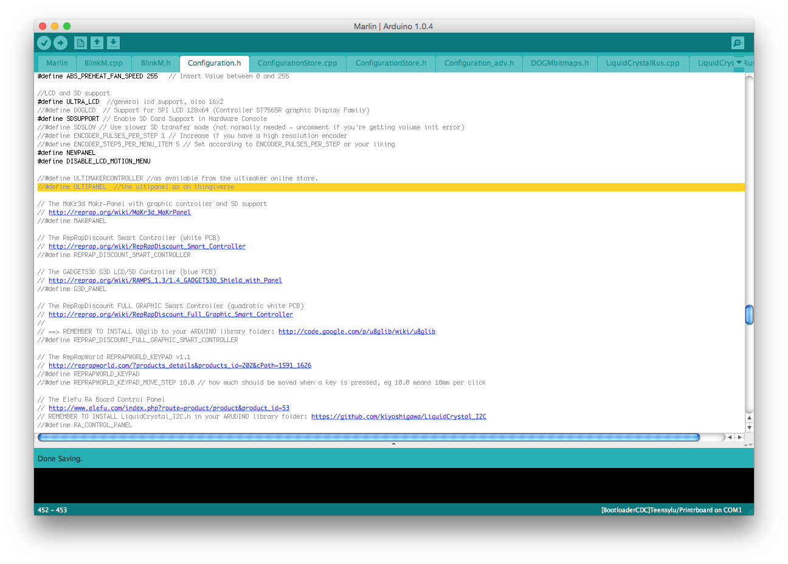
Task: Open the GADGETS3D Shield with Panel link
Action: pos(165,281)
